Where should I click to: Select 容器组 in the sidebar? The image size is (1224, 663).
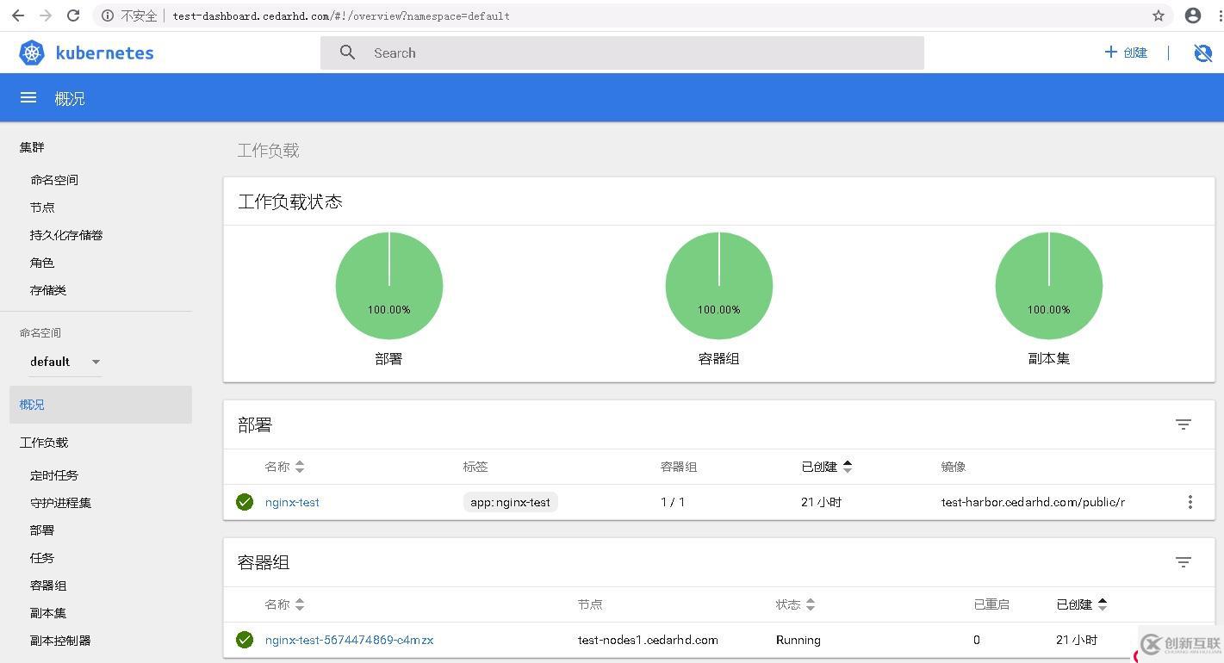coord(48,586)
